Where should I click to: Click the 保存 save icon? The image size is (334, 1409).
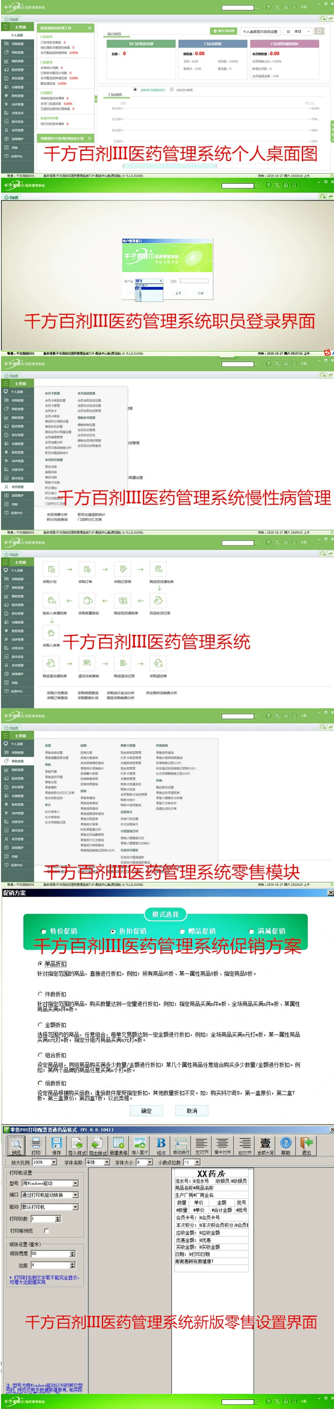point(56,1145)
